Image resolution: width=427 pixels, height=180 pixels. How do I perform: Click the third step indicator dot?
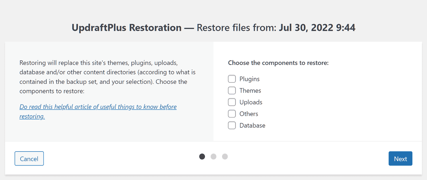pos(225,157)
